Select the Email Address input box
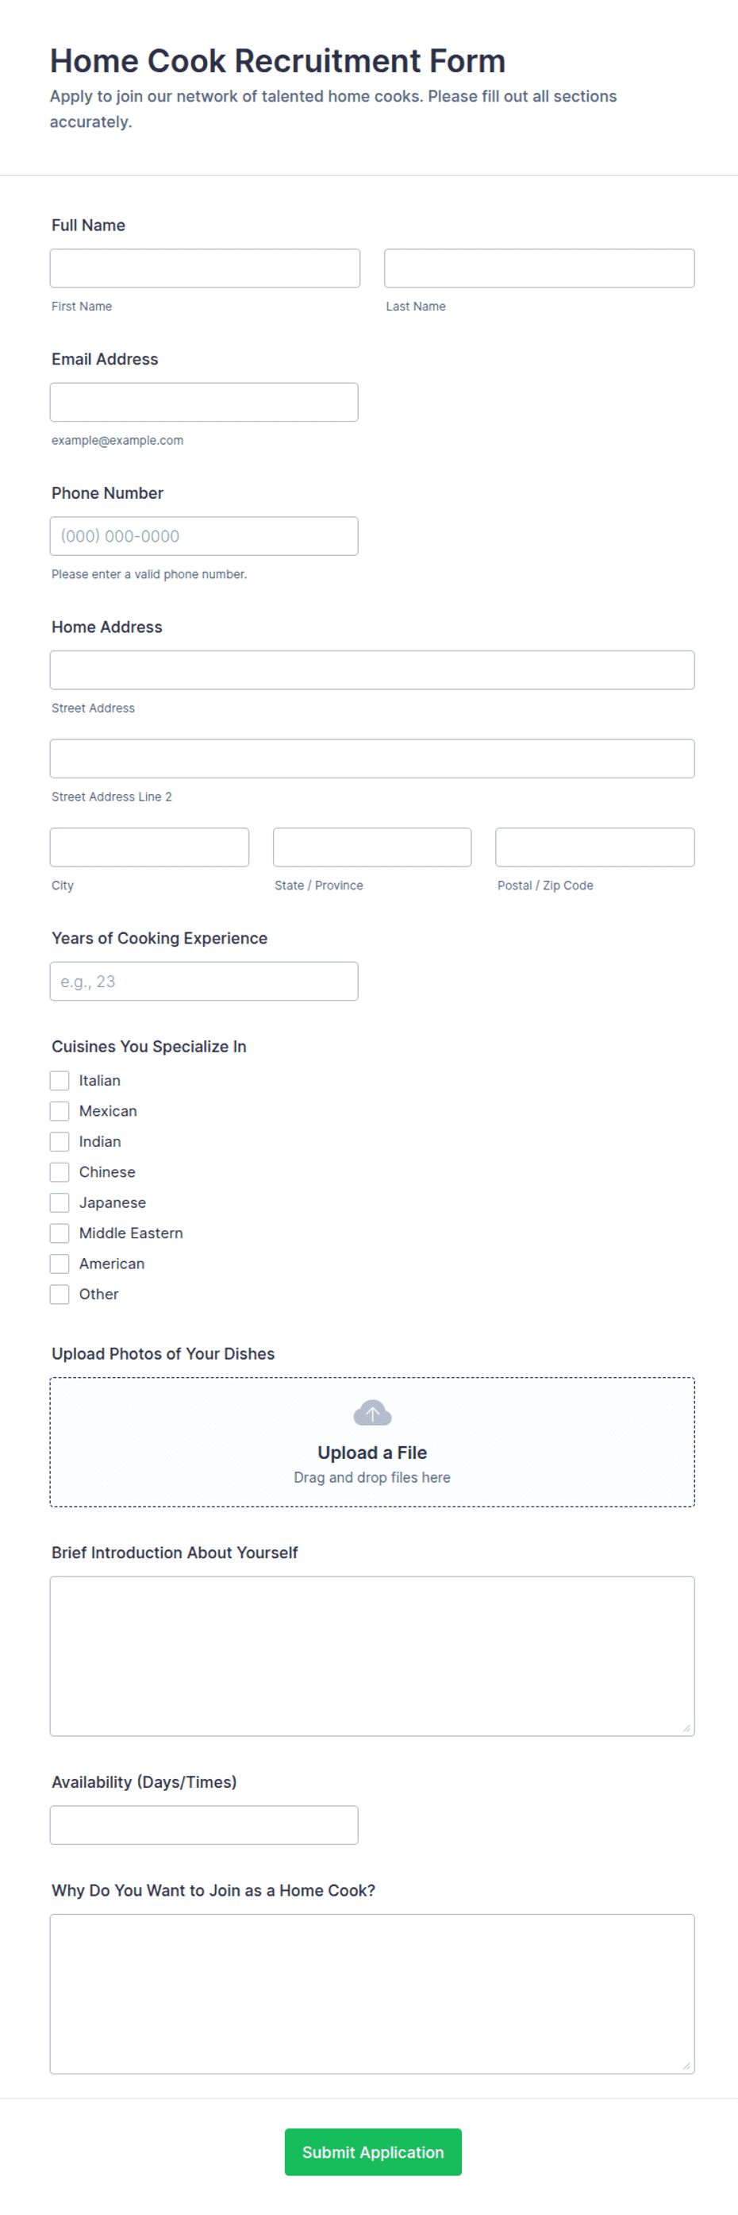The height and width of the screenshot is (2215, 738). [x=204, y=403]
